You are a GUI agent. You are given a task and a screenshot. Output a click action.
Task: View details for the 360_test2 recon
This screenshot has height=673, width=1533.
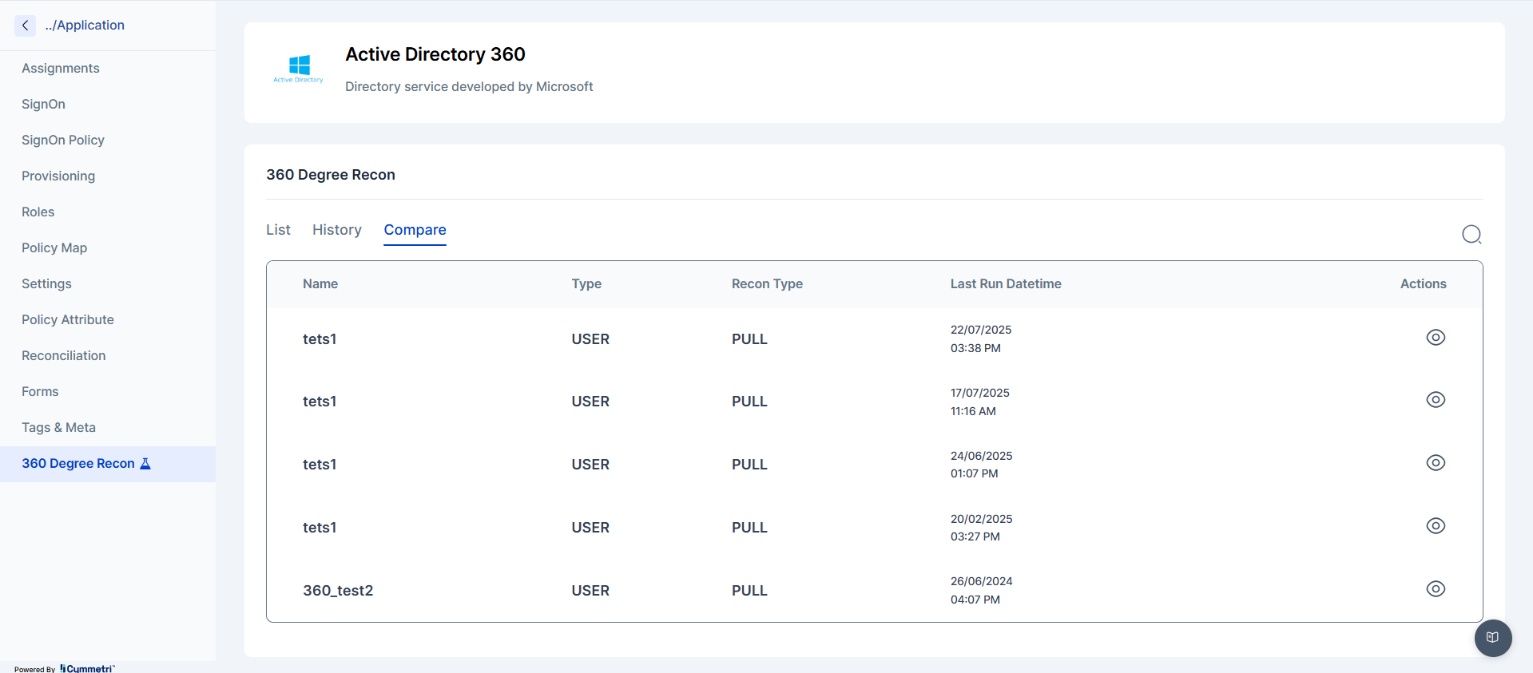(x=1436, y=589)
